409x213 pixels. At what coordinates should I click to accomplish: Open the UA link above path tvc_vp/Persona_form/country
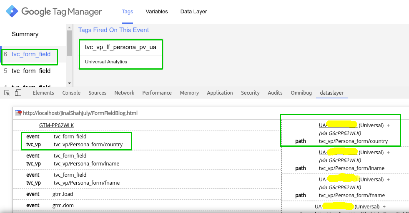pyautogui.click(x=338, y=125)
